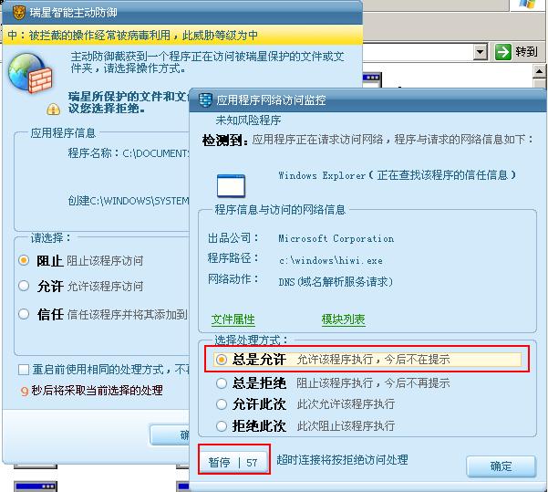
Task: Click the Windows Explorer program window icon
Action: tap(231, 185)
